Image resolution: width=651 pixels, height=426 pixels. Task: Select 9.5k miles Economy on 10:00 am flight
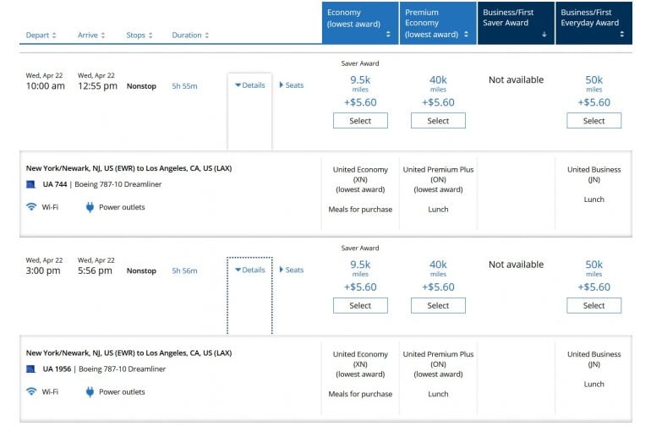click(360, 121)
